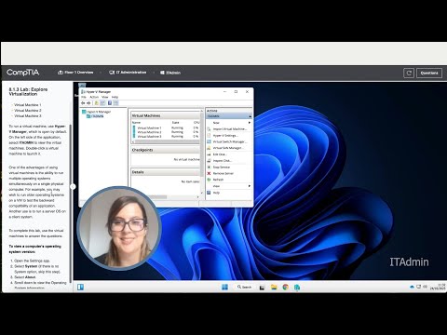The height and width of the screenshot is (335, 447).
Task: Click Import Virtual Machine action
Action: [229, 129]
